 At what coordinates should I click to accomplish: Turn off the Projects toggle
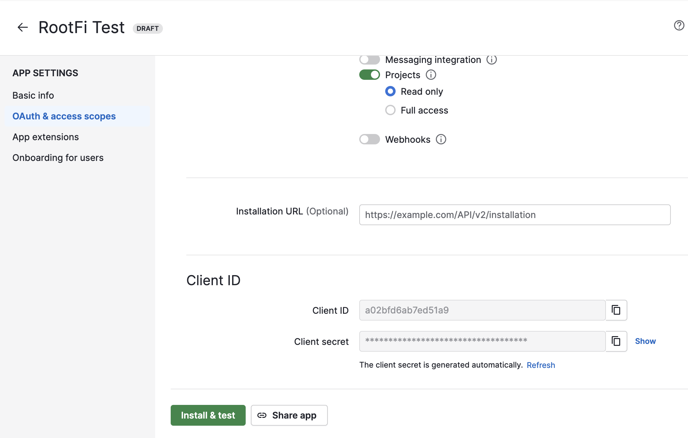tap(369, 75)
